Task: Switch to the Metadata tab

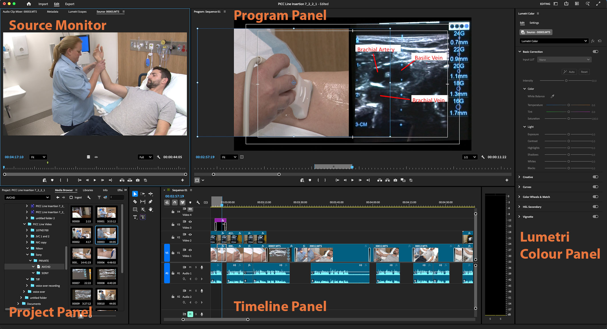Action: point(53,12)
